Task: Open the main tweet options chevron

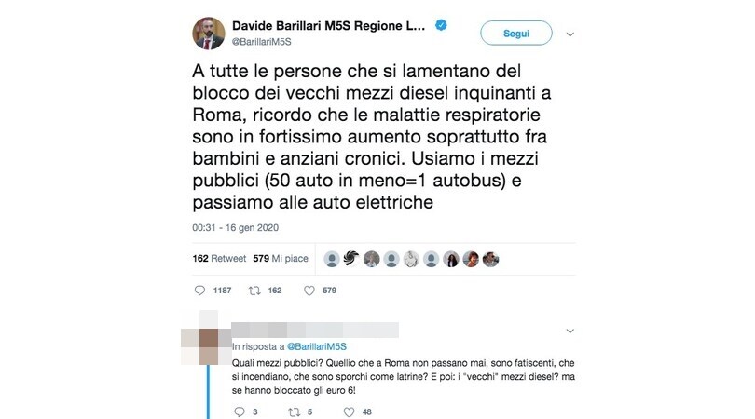Action: 570,34
